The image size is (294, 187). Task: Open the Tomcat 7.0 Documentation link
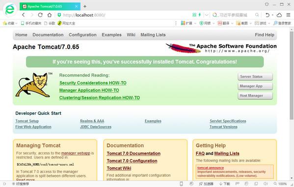coord(134,154)
